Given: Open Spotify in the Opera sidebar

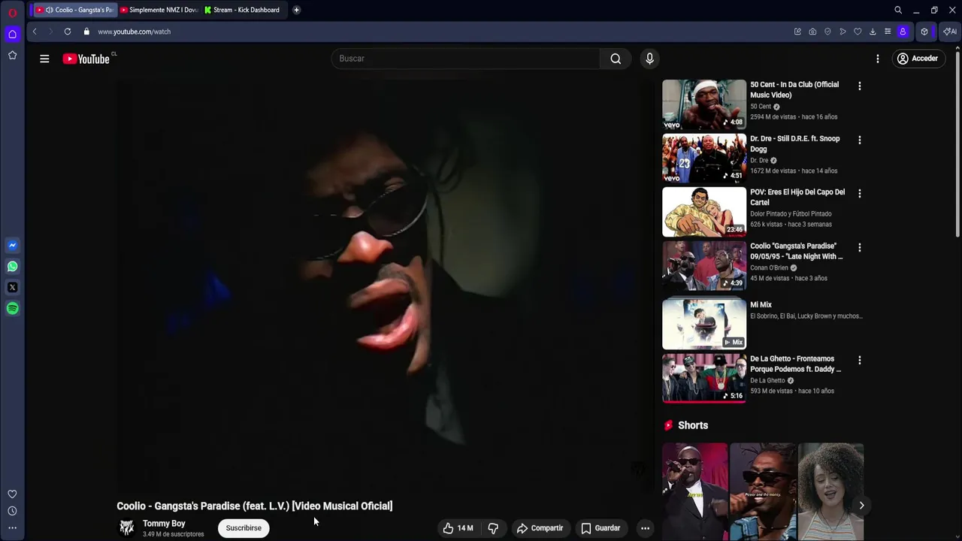Looking at the screenshot, I should pos(12,308).
